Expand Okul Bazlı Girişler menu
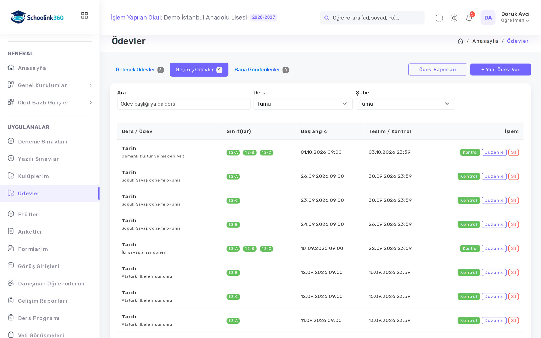Screen dimensions: 541x338 (x=50, y=102)
